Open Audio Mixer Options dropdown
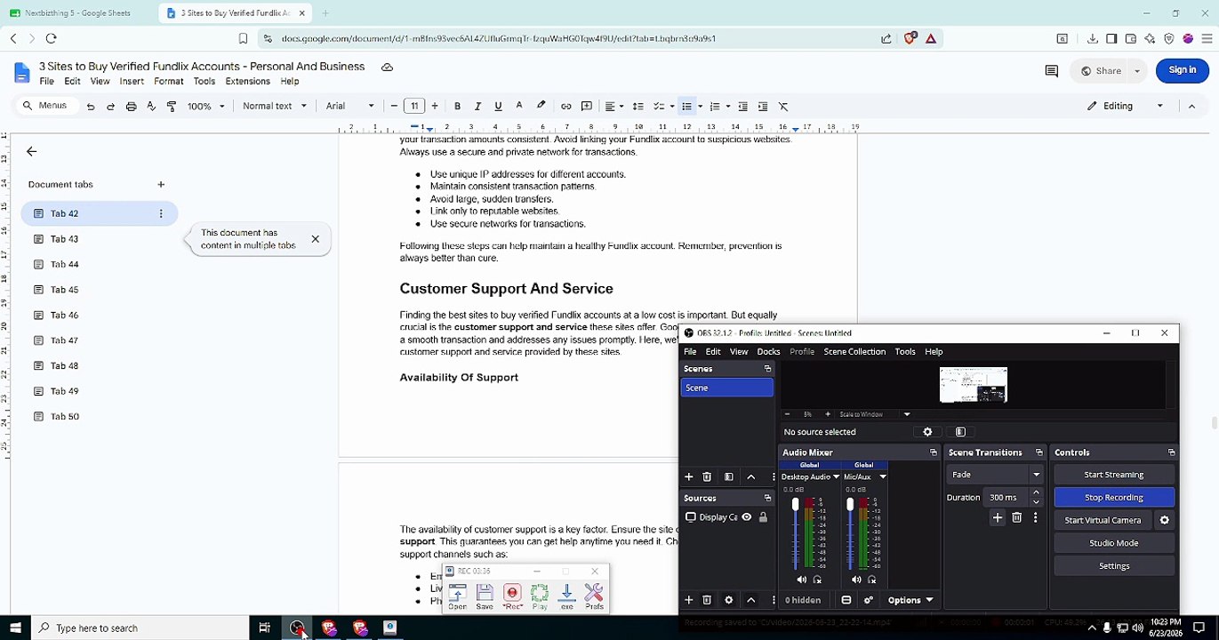The image size is (1219, 640). click(x=910, y=600)
